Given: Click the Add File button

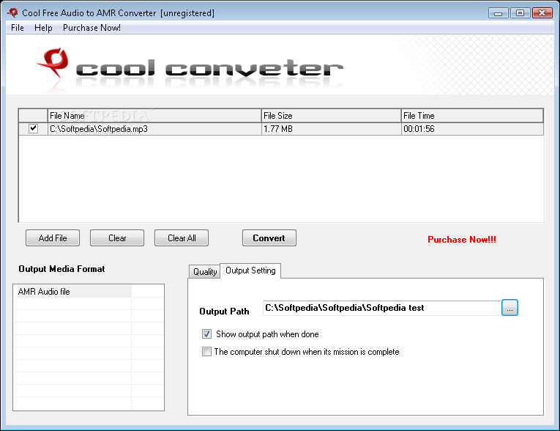Looking at the screenshot, I should click(53, 237).
